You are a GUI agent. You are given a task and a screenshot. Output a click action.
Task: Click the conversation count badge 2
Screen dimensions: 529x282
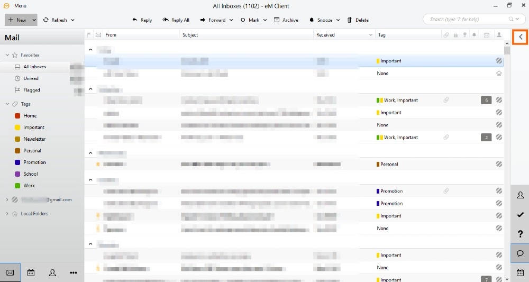click(x=486, y=137)
